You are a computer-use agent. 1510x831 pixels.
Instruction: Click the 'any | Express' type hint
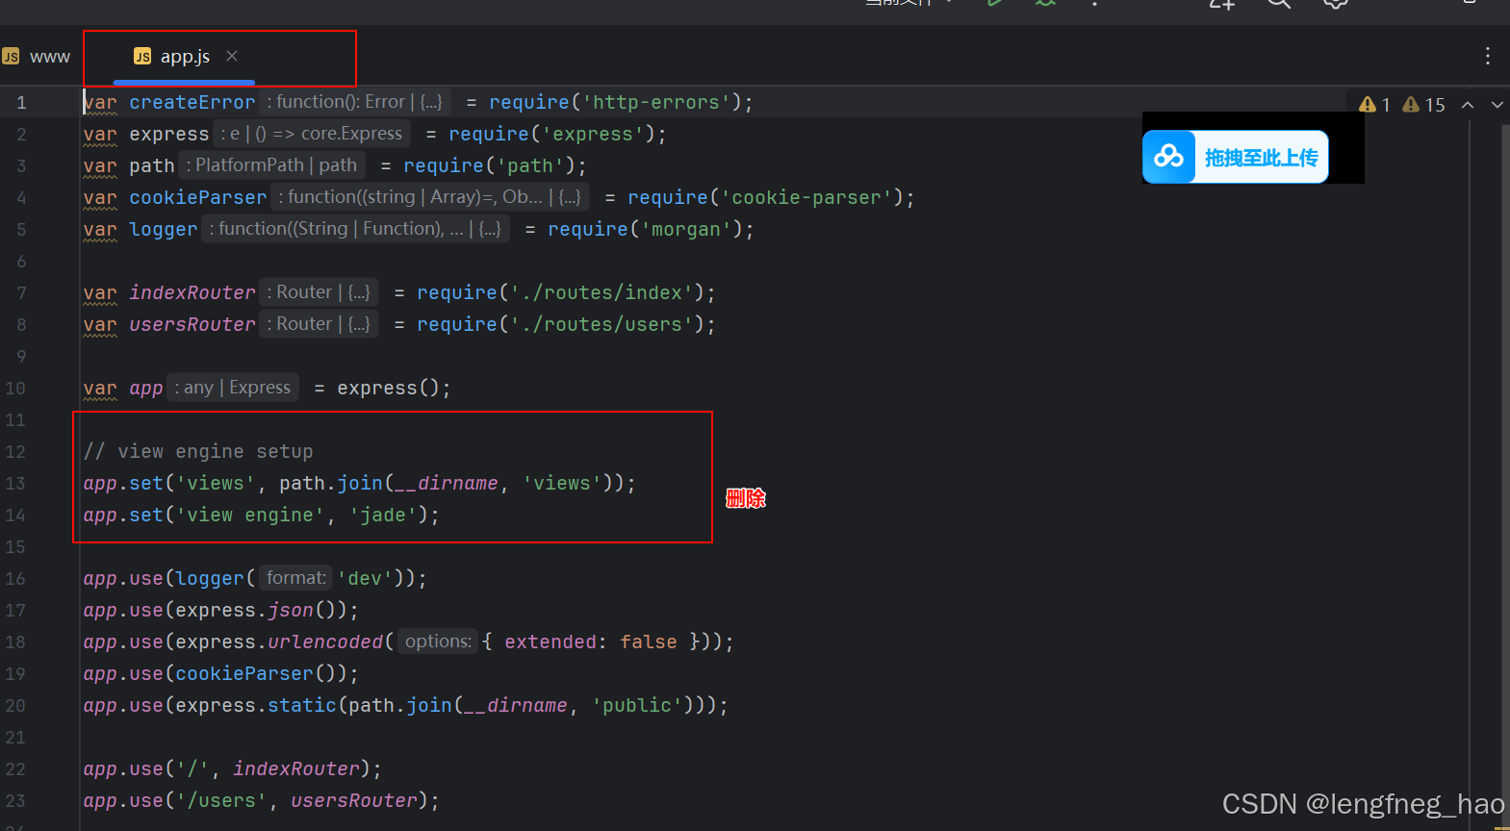point(233,388)
